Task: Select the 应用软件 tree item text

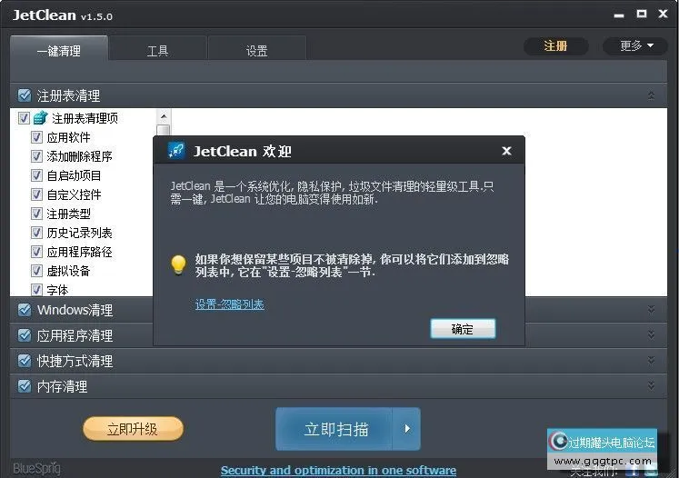Action: pyautogui.click(x=68, y=137)
